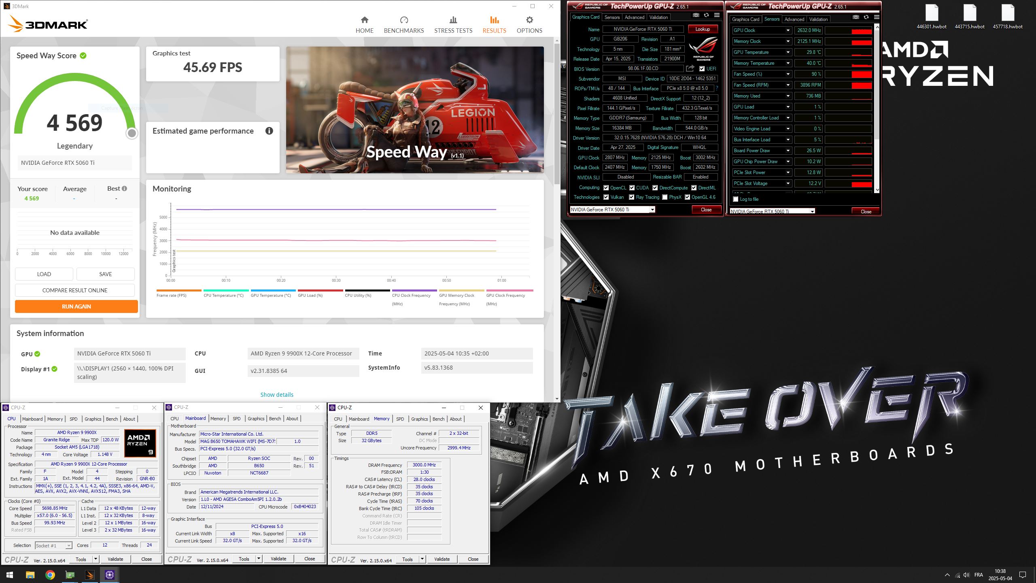Switch to Validation tab in GPU-Z Sensors window
The height and width of the screenshot is (583, 1036).
[x=818, y=19]
